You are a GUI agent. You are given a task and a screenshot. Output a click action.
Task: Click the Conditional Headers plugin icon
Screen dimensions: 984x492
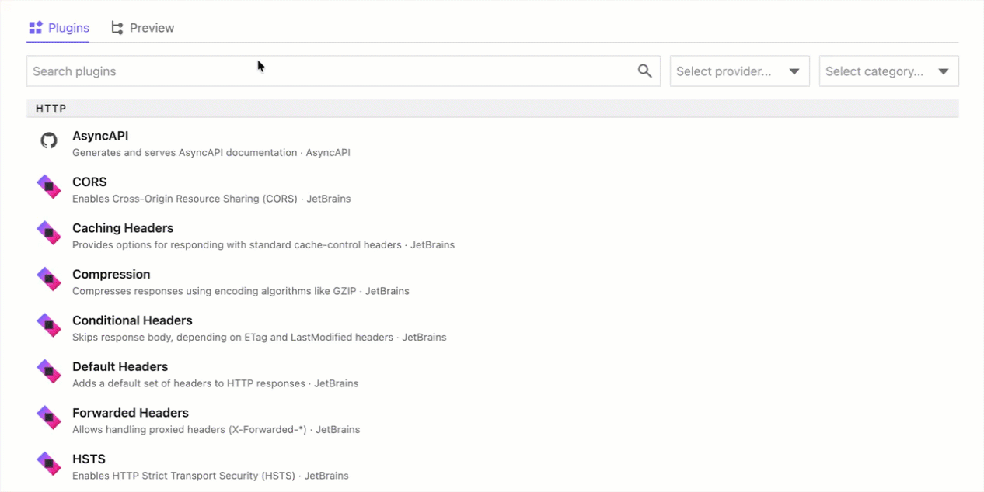click(x=49, y=326)
